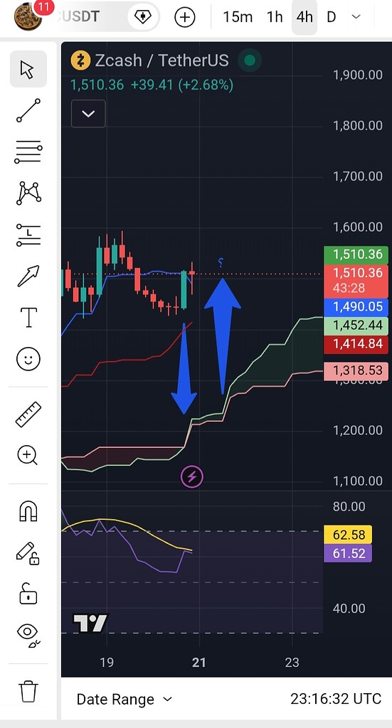Click the pink 1,318.53 price label
The height and width of the screenshot is (728, 392).
coord(356,370)
